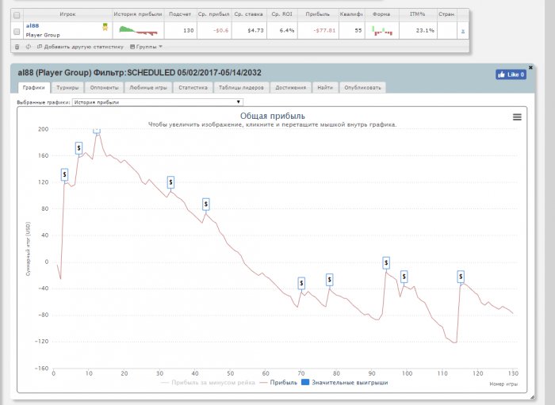The width and height of the screenshot is (555, 405).
Task: Toggle the select-all checkbox in the table header
Action: (17, 14)
